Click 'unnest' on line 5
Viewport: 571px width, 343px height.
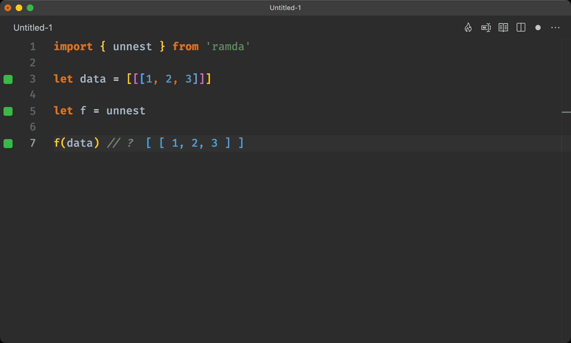click(x=126, y=111)
